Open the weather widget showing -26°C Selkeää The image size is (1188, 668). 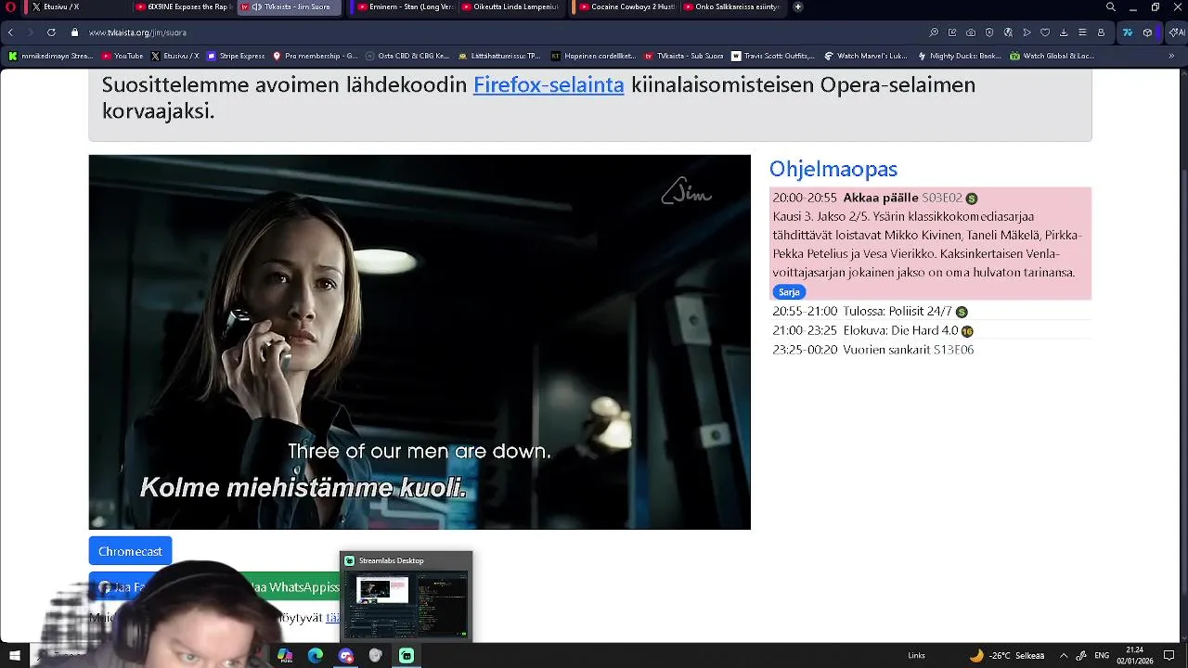1007,656
